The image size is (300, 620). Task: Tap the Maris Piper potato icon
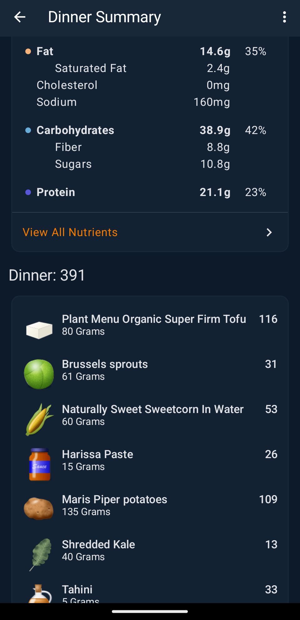tap(39, 509)
